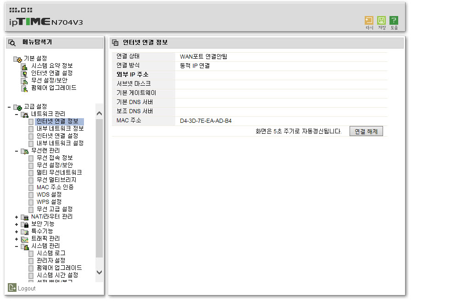Collapse the 네트워크 관리 branch
Image resolution: width=456 pixels, height=301 pixels.
[17, 115]
